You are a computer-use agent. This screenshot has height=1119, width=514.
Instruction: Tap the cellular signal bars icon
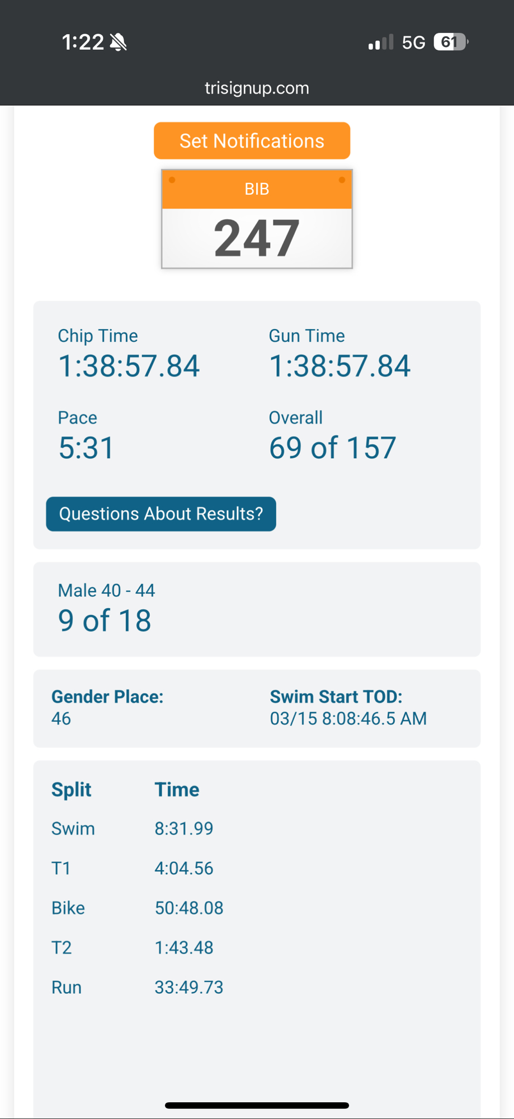coord(380,43)
